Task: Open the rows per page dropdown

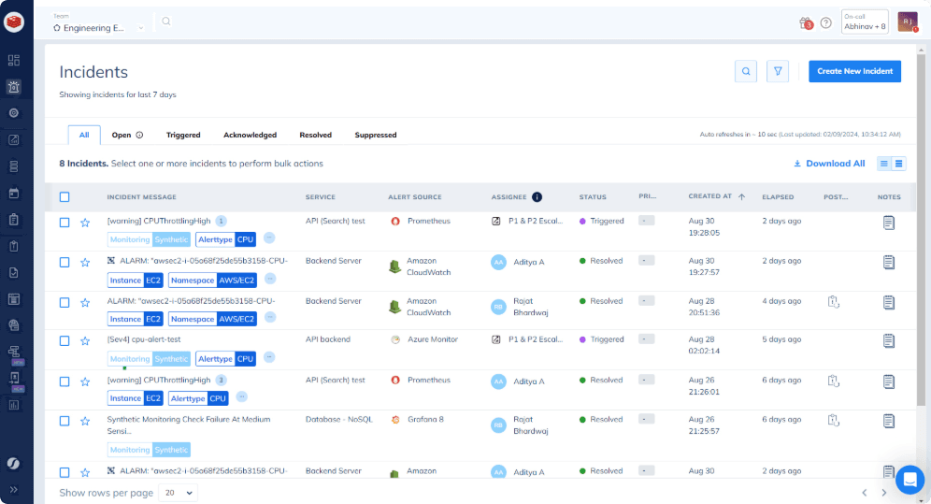Action: coord(178,492)
